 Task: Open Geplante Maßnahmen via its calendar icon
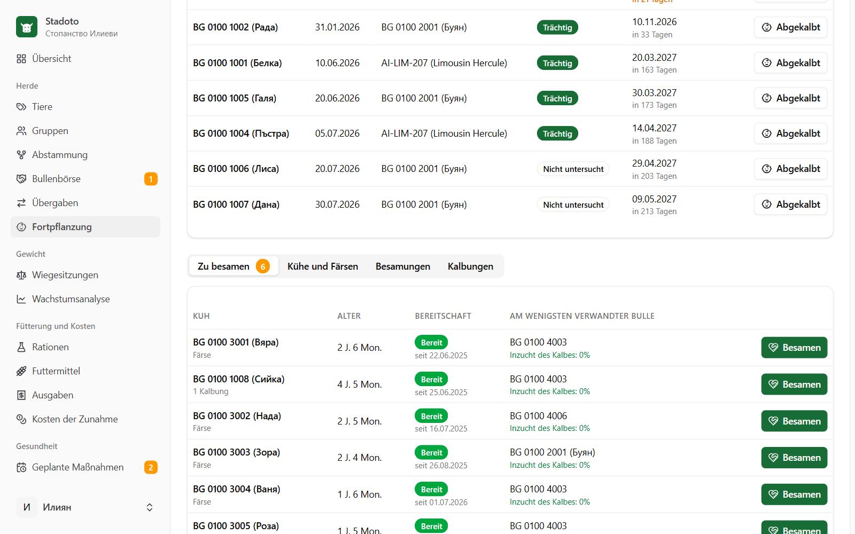(x=21, y=467)
